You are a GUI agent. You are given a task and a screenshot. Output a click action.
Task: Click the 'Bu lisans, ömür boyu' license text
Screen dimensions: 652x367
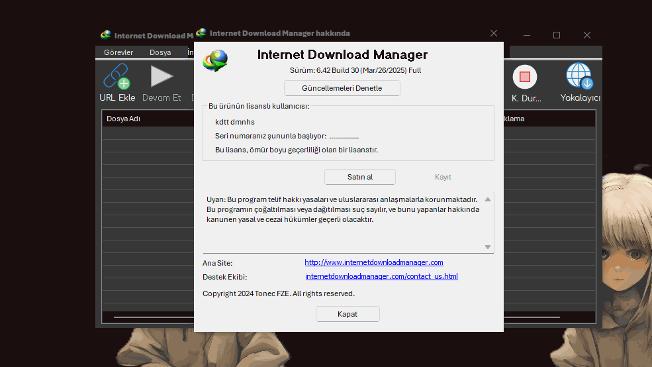click(x=297, y=150)
